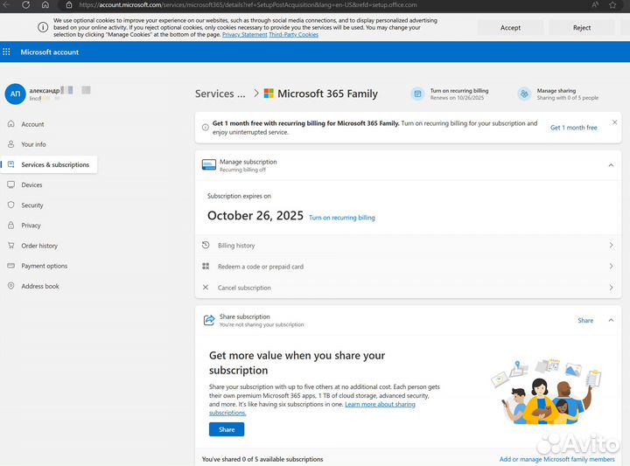630x466 pixels.
Task: Click the Account home icon in sidebar
Action: (10, 123)
